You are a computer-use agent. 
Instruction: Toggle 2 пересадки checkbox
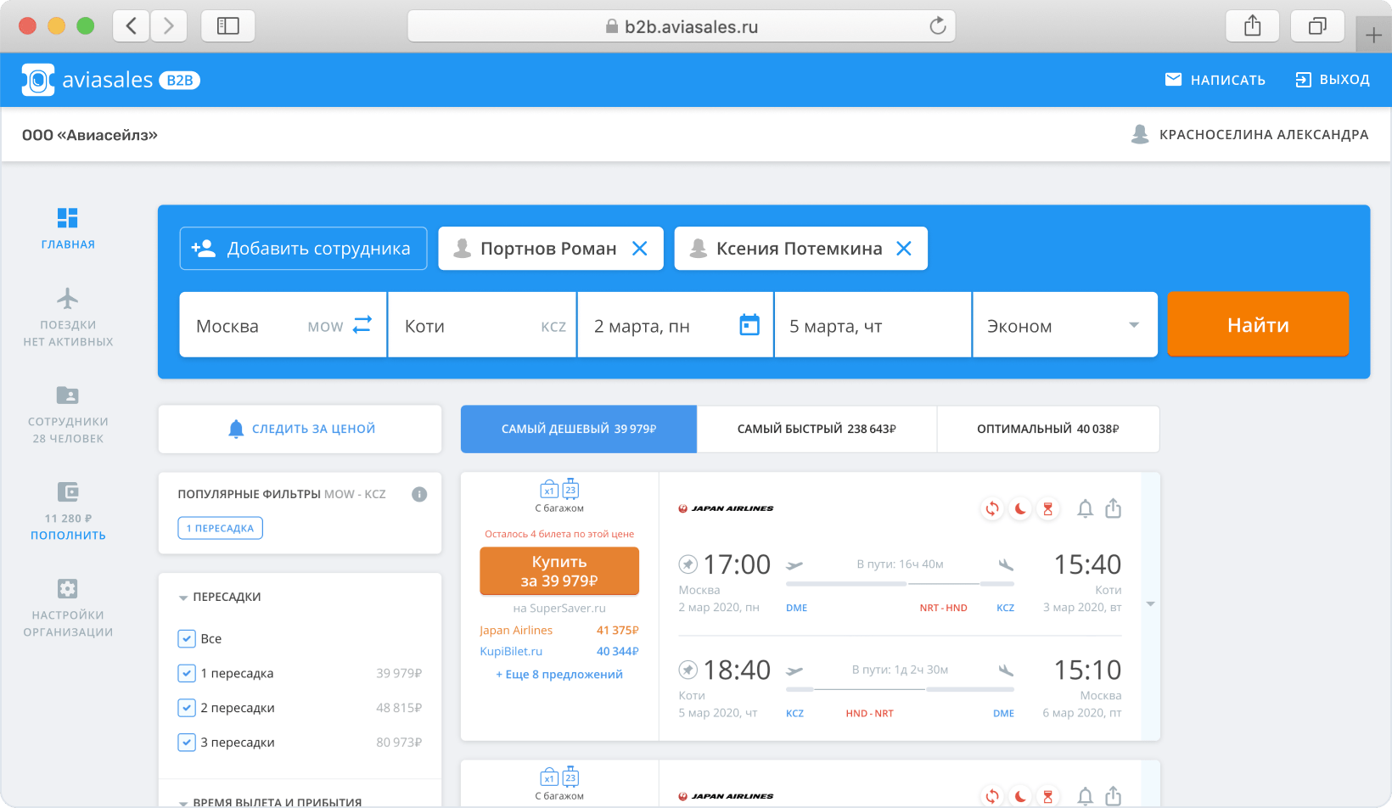[187, 708]
